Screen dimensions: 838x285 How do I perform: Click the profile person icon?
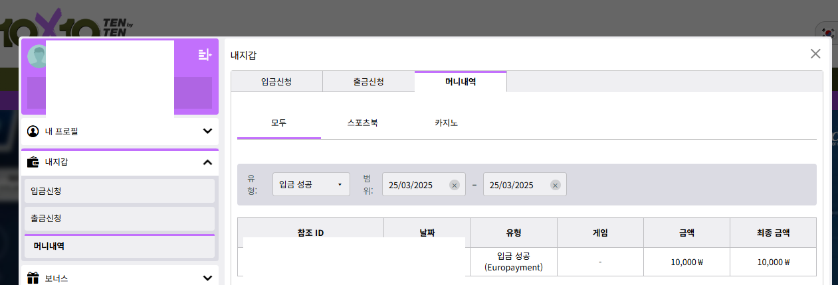pyautogui.click(x=33, y=131)
